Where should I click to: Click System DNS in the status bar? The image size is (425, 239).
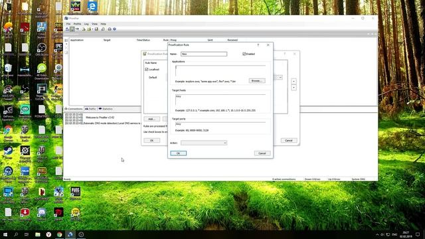[359, 179]
